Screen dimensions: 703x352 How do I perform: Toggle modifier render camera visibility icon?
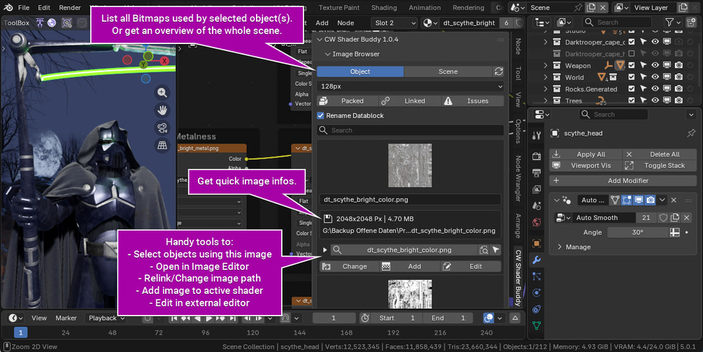click(x=650, y=200)
